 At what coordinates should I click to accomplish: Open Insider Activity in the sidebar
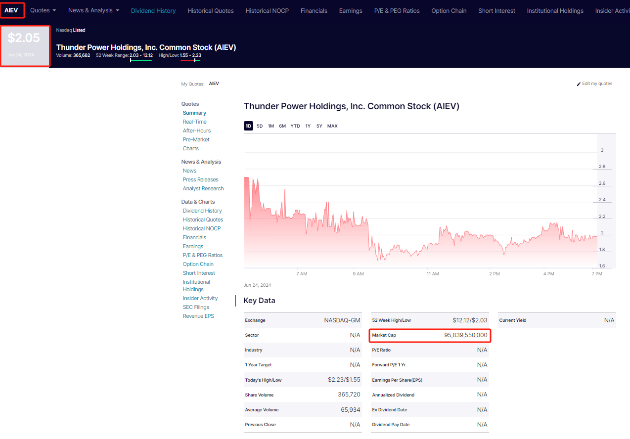[x=200, y=298]
